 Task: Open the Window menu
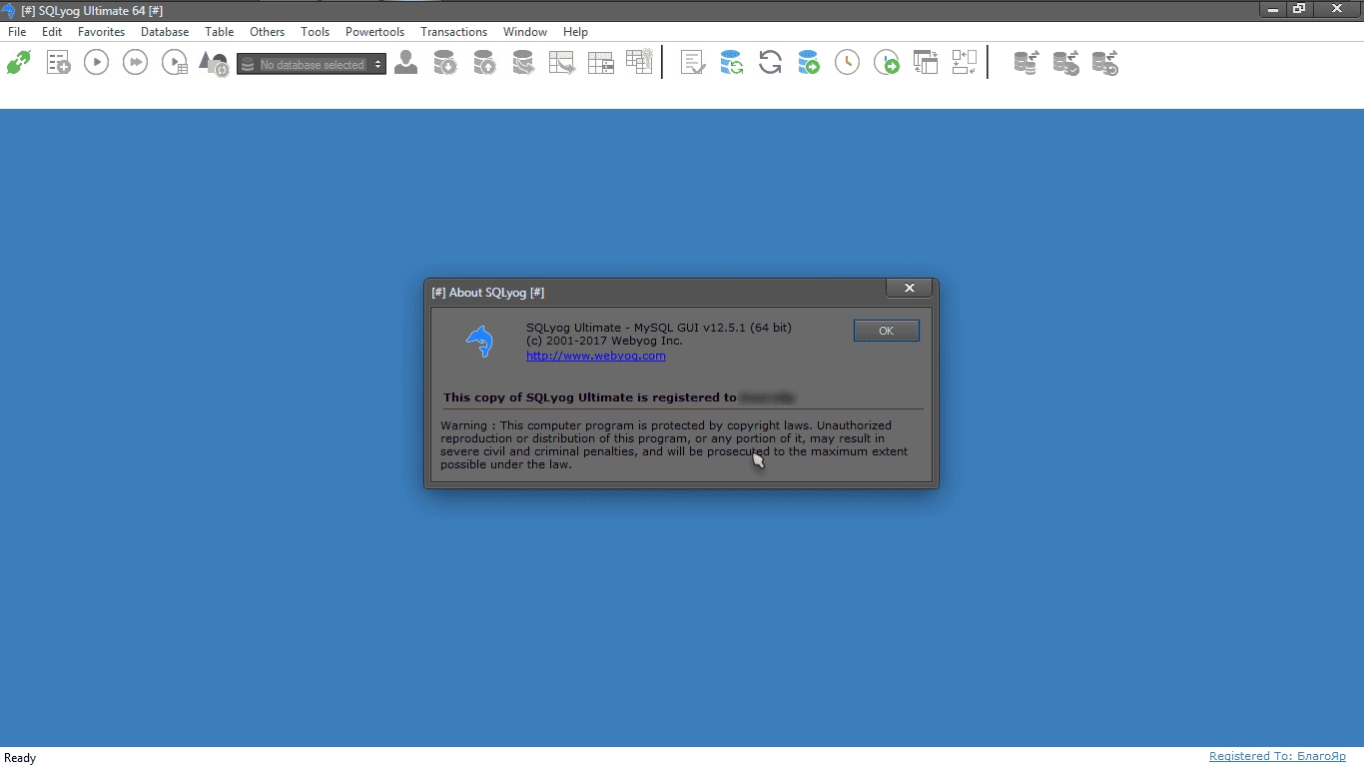[525, 32]
